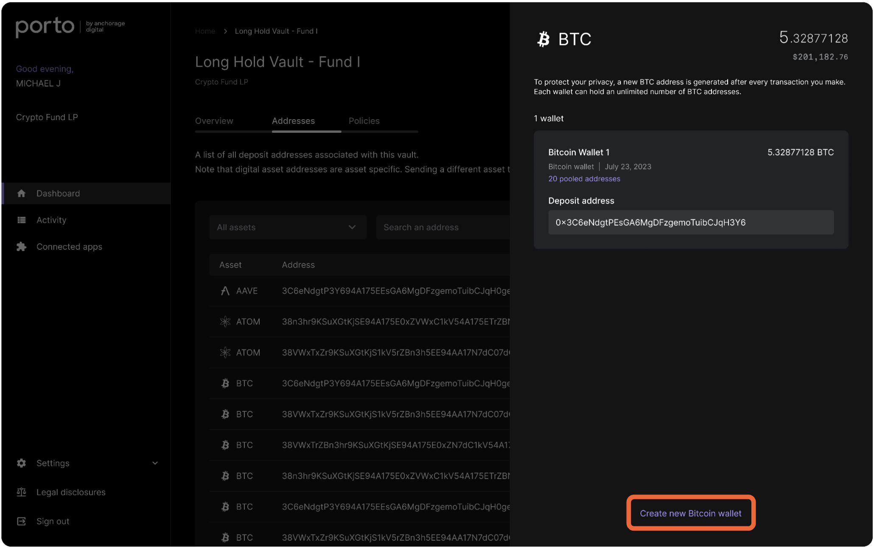The height and width of the screenshot is (548, 874).
Task: Open Connected apps in the sidebar
Action: pos(69,246)
